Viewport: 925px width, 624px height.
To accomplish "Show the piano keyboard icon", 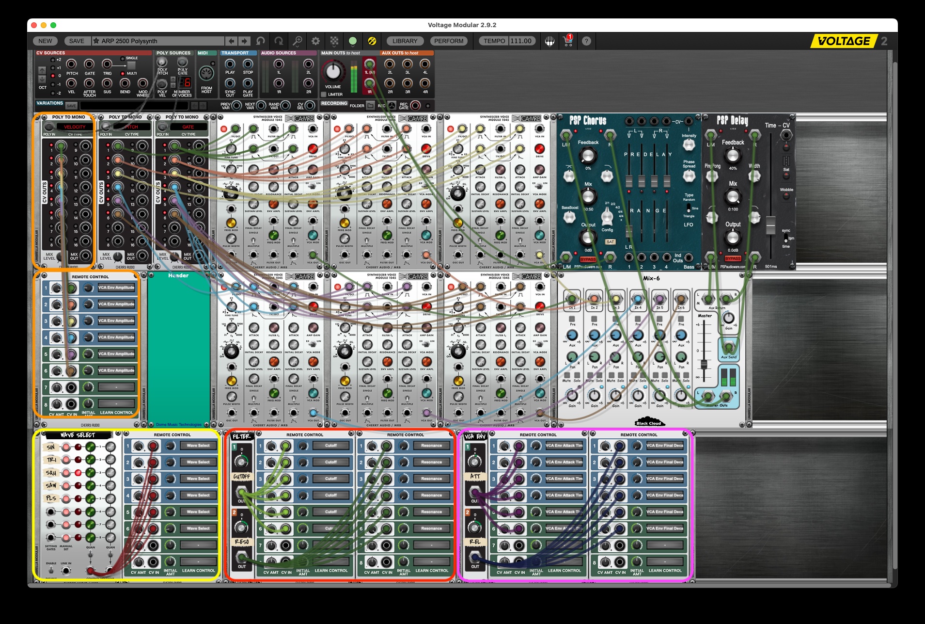I will click(x=549, y=41).
